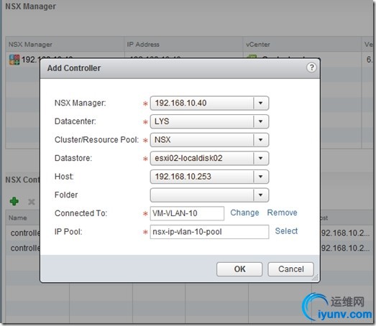Screen dimensions: 376x326
Task: Open the empty Folder dropdown
Action: (x=261, y=195)
